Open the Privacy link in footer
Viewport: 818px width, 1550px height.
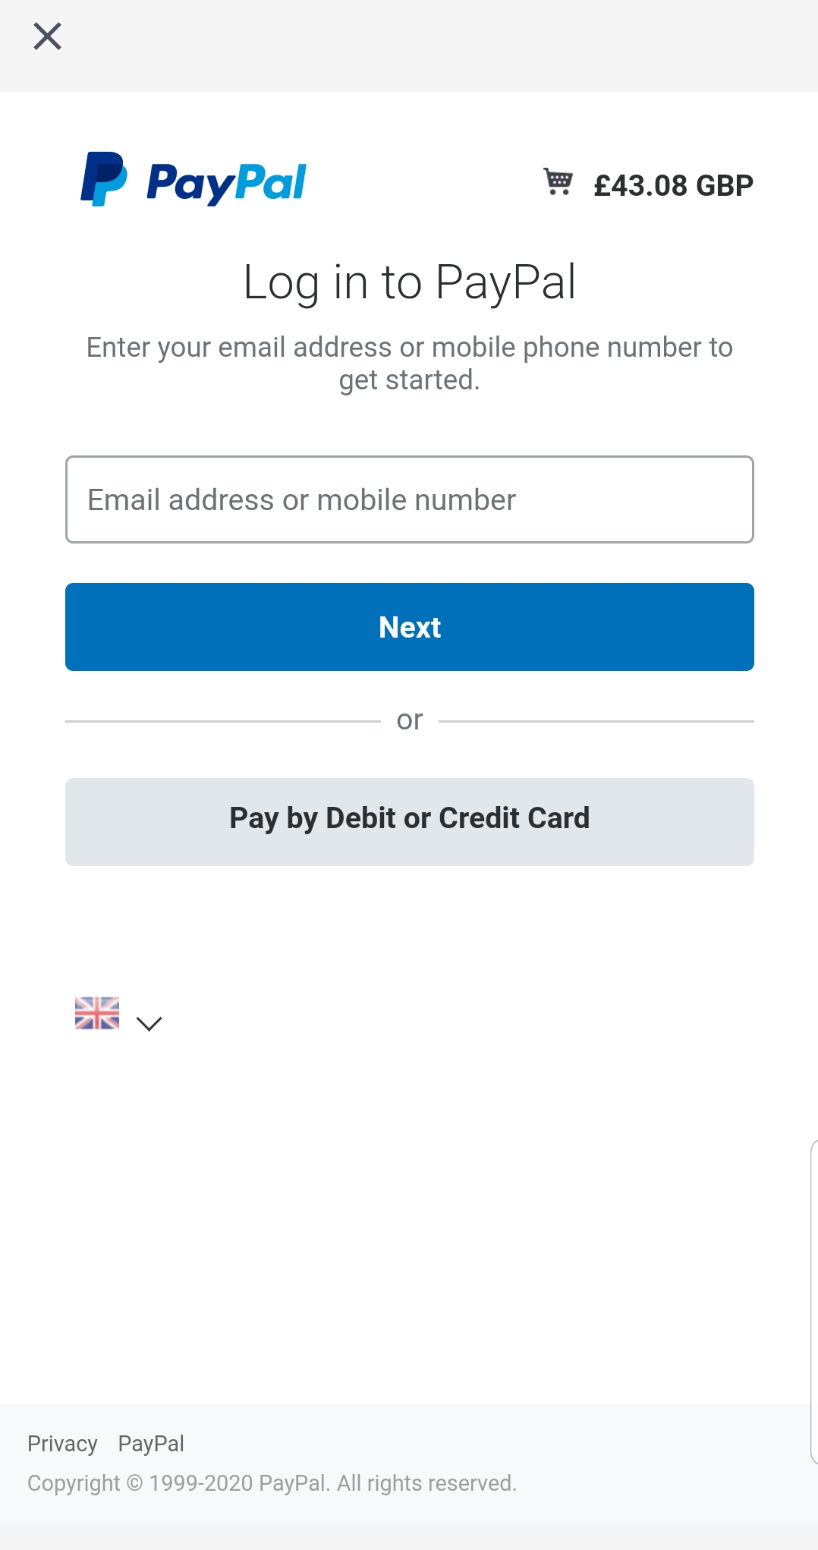(x=62, y=1444)
